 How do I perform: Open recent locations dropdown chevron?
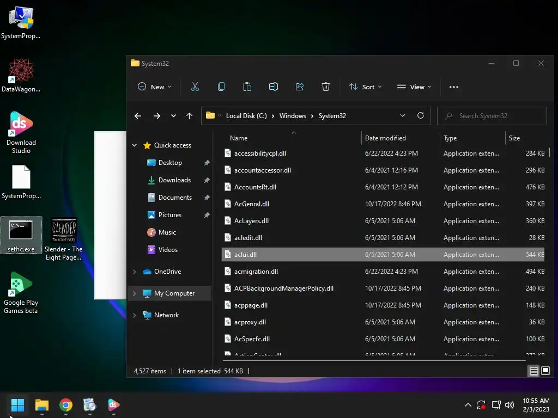(173, 116)
